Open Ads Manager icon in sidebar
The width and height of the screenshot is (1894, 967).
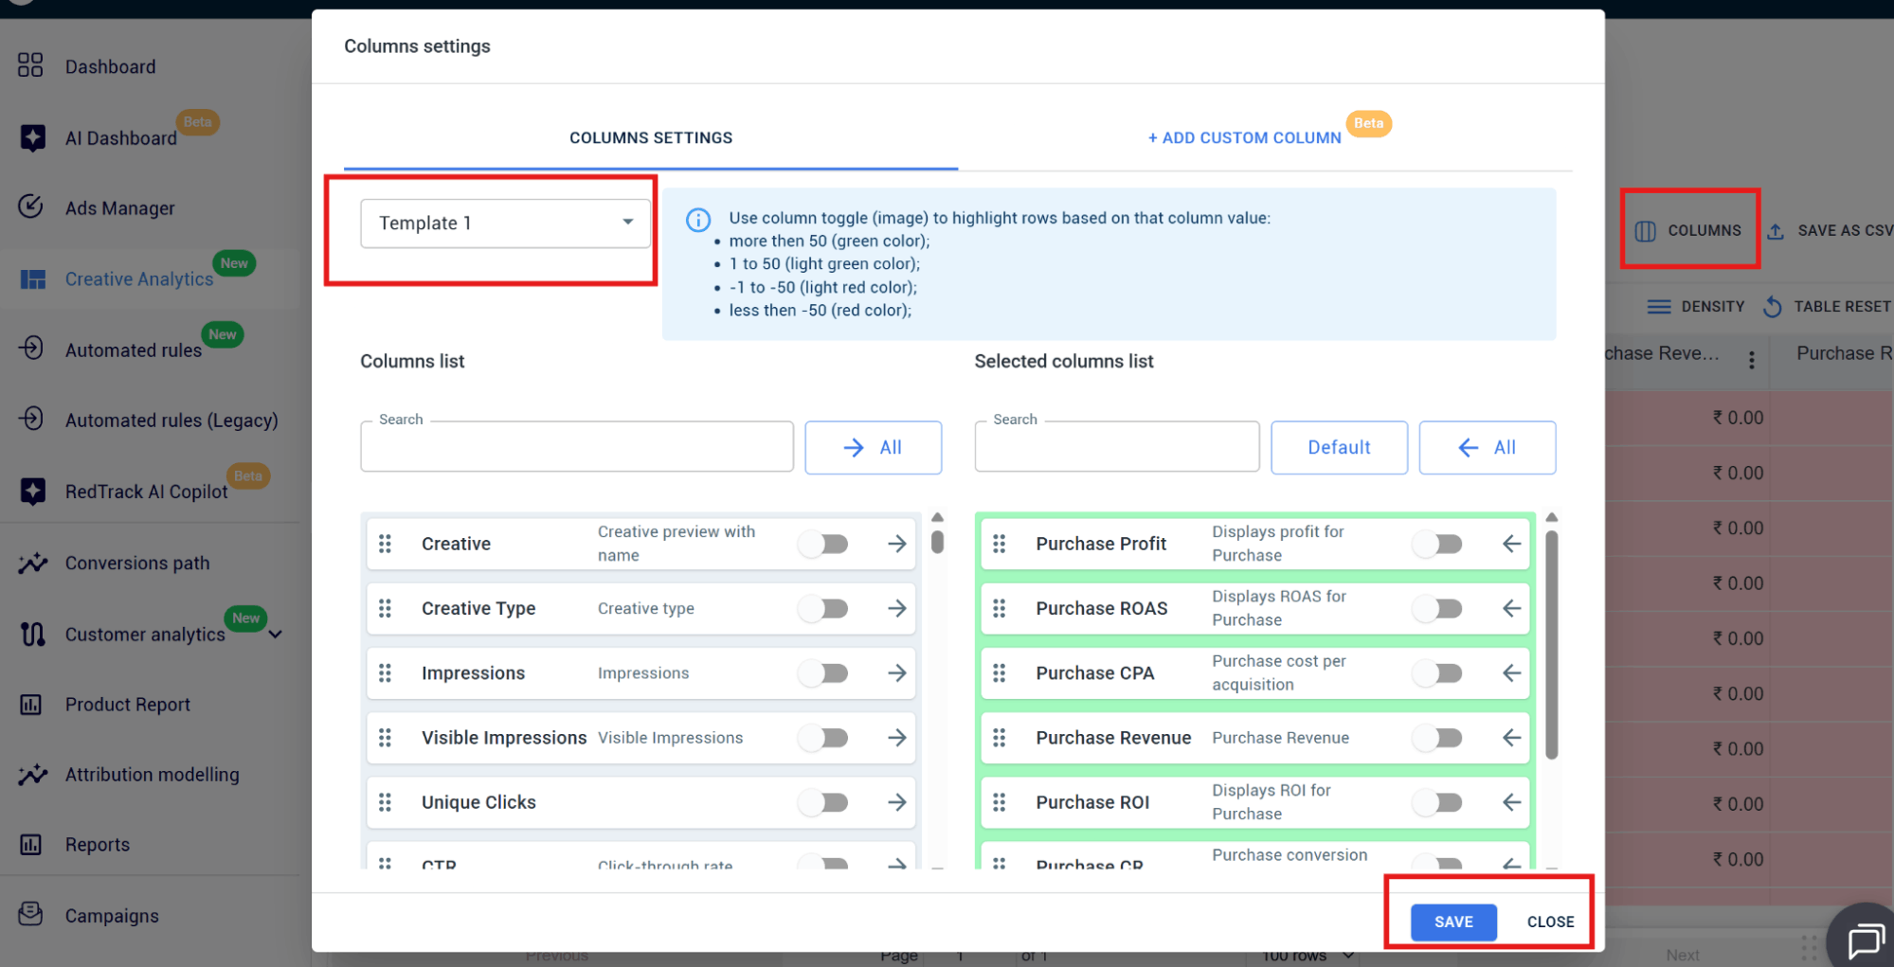click(x=30, y=206)
